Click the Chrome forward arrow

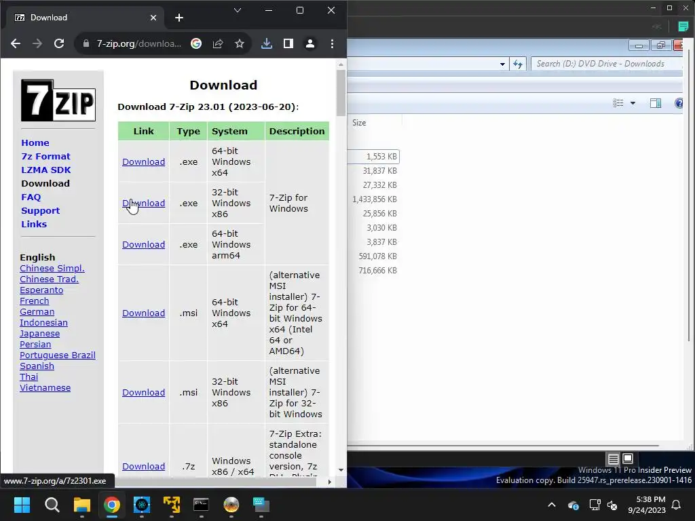pos(37,43)
